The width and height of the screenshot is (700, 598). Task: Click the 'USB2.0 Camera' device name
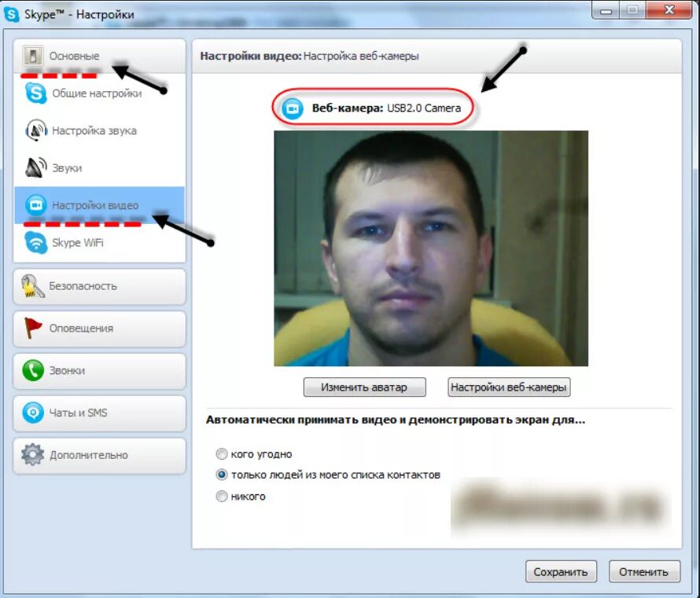tap(424, 108)
